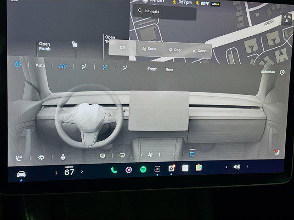Open the dashcam app icon

(171, 168)
